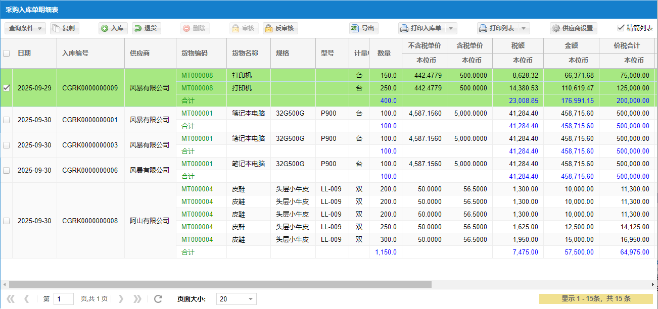Viewport: 658px width, 309px height.
Task: Click the 入库 (stock-in) add icon button
Action: coord(113,28)
